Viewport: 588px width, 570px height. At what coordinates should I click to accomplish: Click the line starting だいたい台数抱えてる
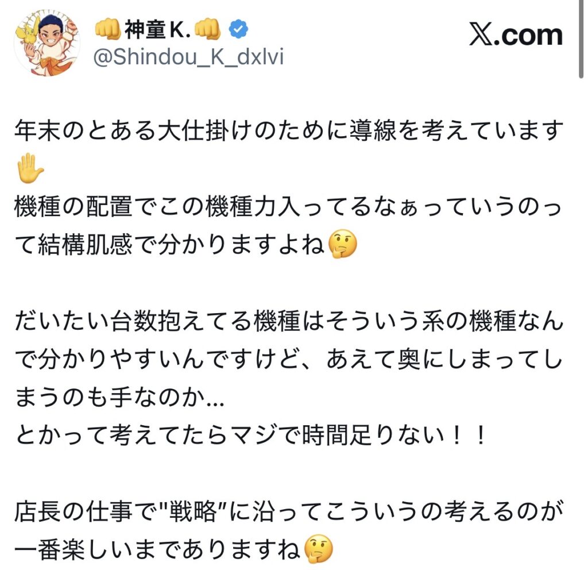[x=289, y=321]
